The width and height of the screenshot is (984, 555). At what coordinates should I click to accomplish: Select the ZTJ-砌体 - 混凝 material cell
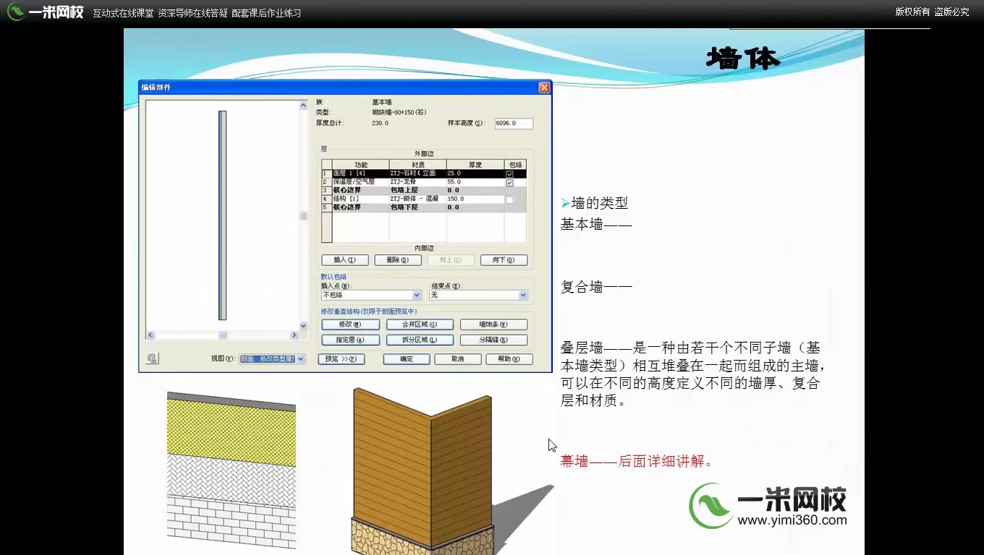coord(417,199)
